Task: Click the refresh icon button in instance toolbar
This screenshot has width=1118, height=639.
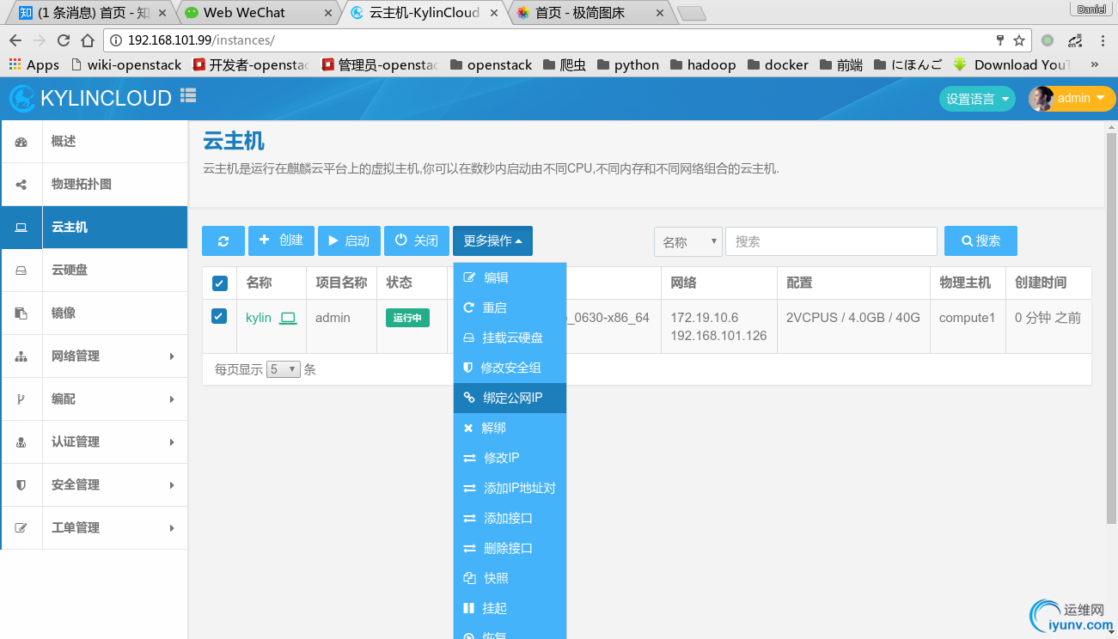Action: tap(223, 241)
